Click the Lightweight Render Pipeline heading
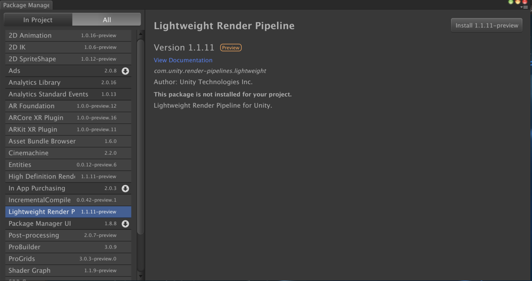Image resolution: width=532 pixels, height=281 pixels. click(224, 26)
